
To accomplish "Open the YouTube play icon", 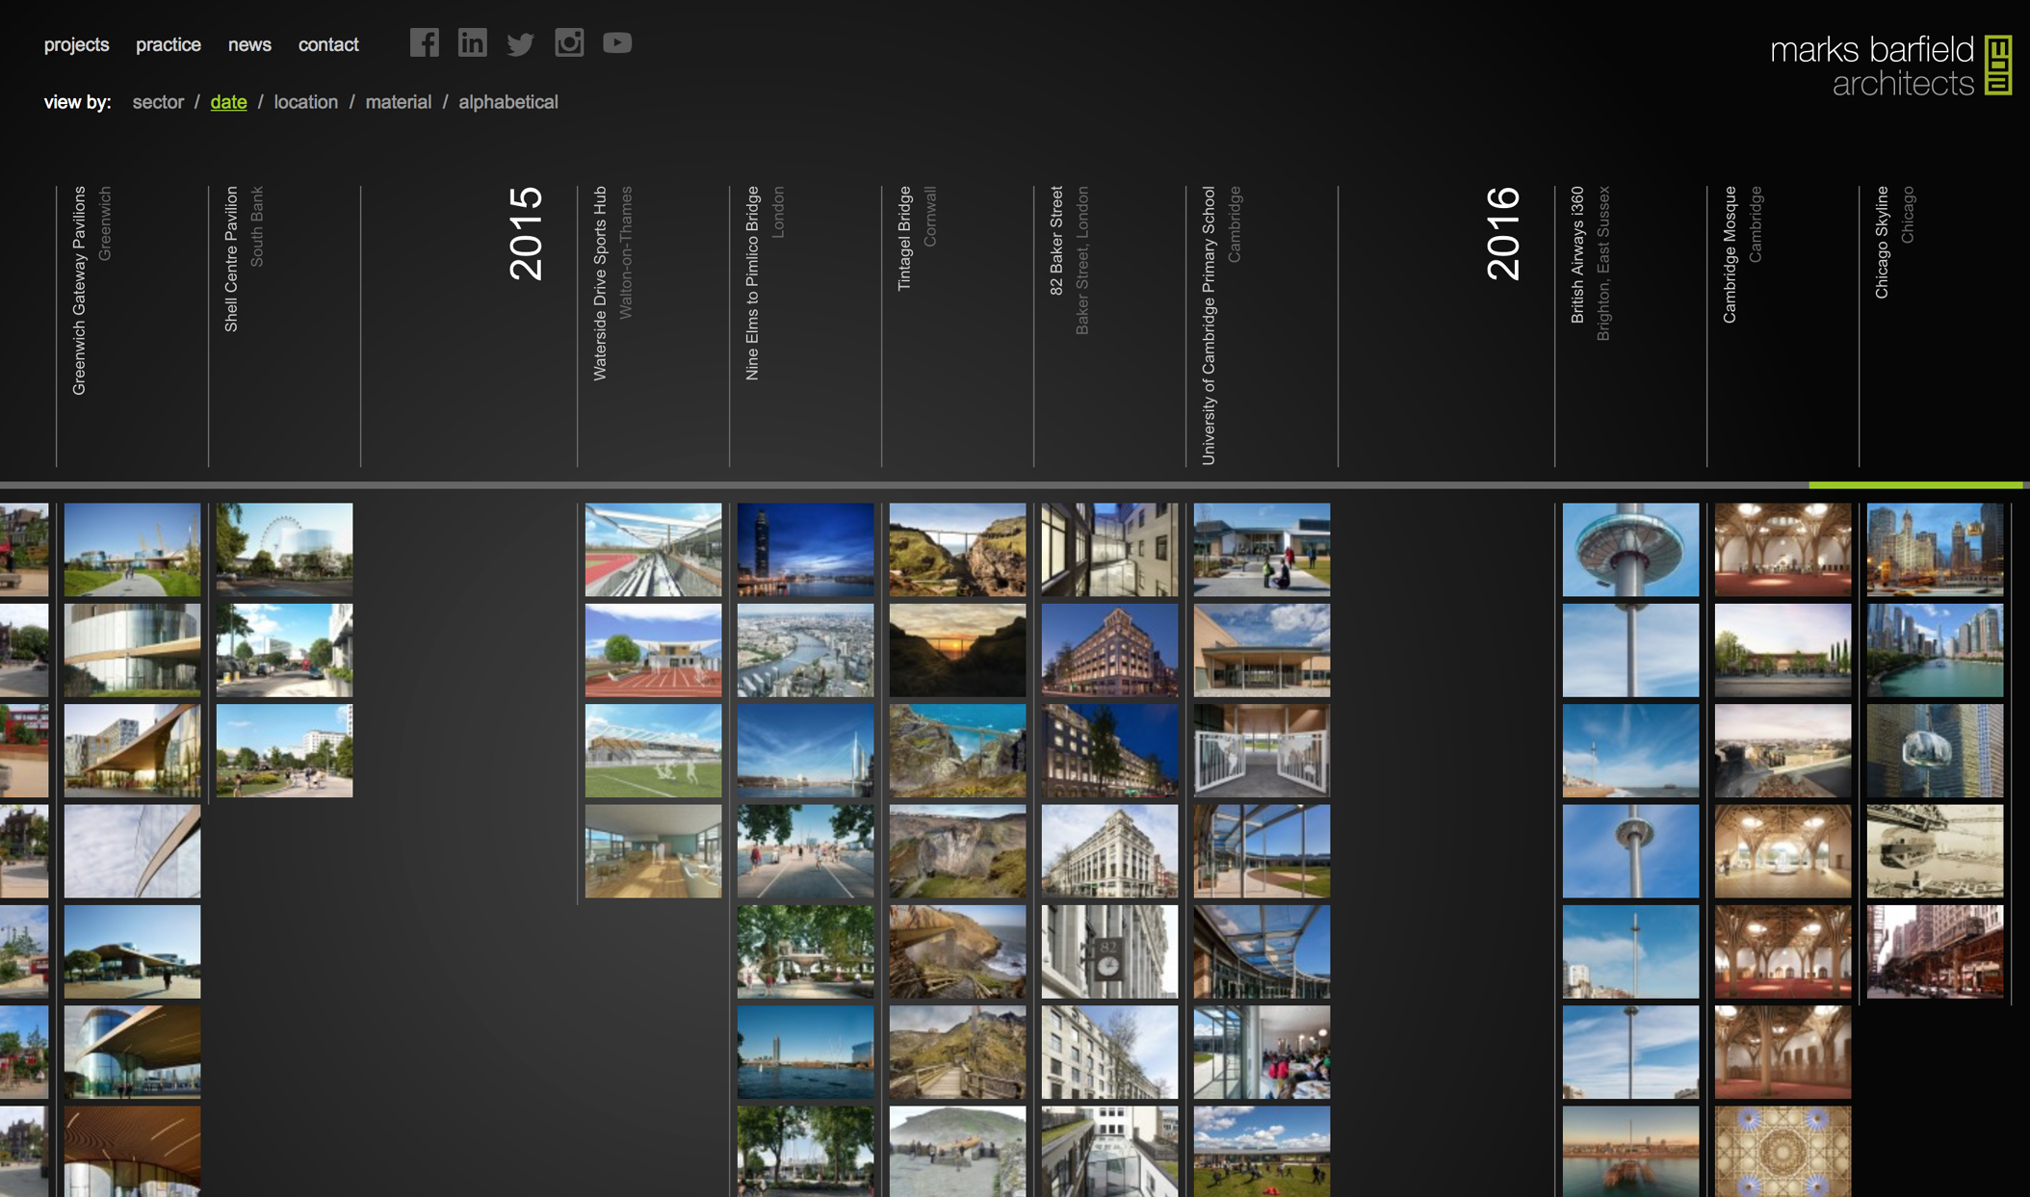I will click(x=617, y=43).
